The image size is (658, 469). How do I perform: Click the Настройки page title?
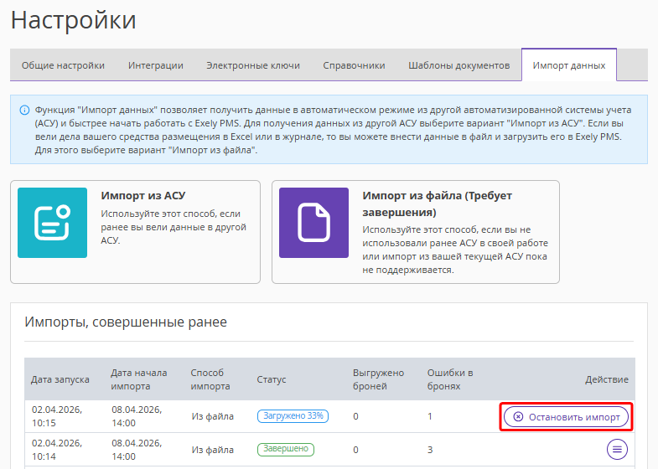click(74, 20)
